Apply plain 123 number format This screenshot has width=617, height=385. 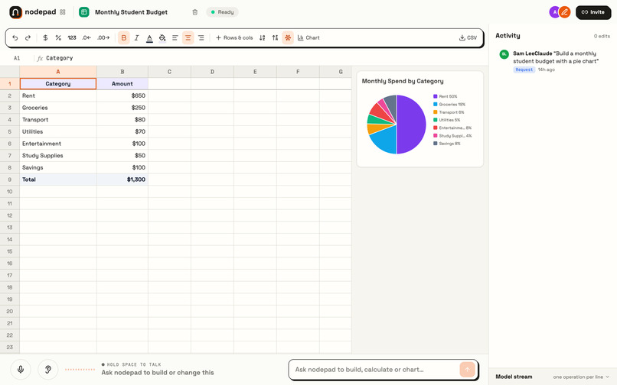point(72,37)
